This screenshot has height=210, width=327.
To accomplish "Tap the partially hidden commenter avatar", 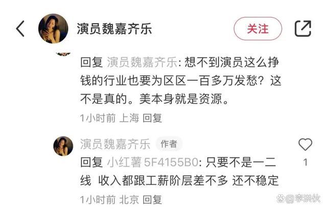I will (63, 54).
